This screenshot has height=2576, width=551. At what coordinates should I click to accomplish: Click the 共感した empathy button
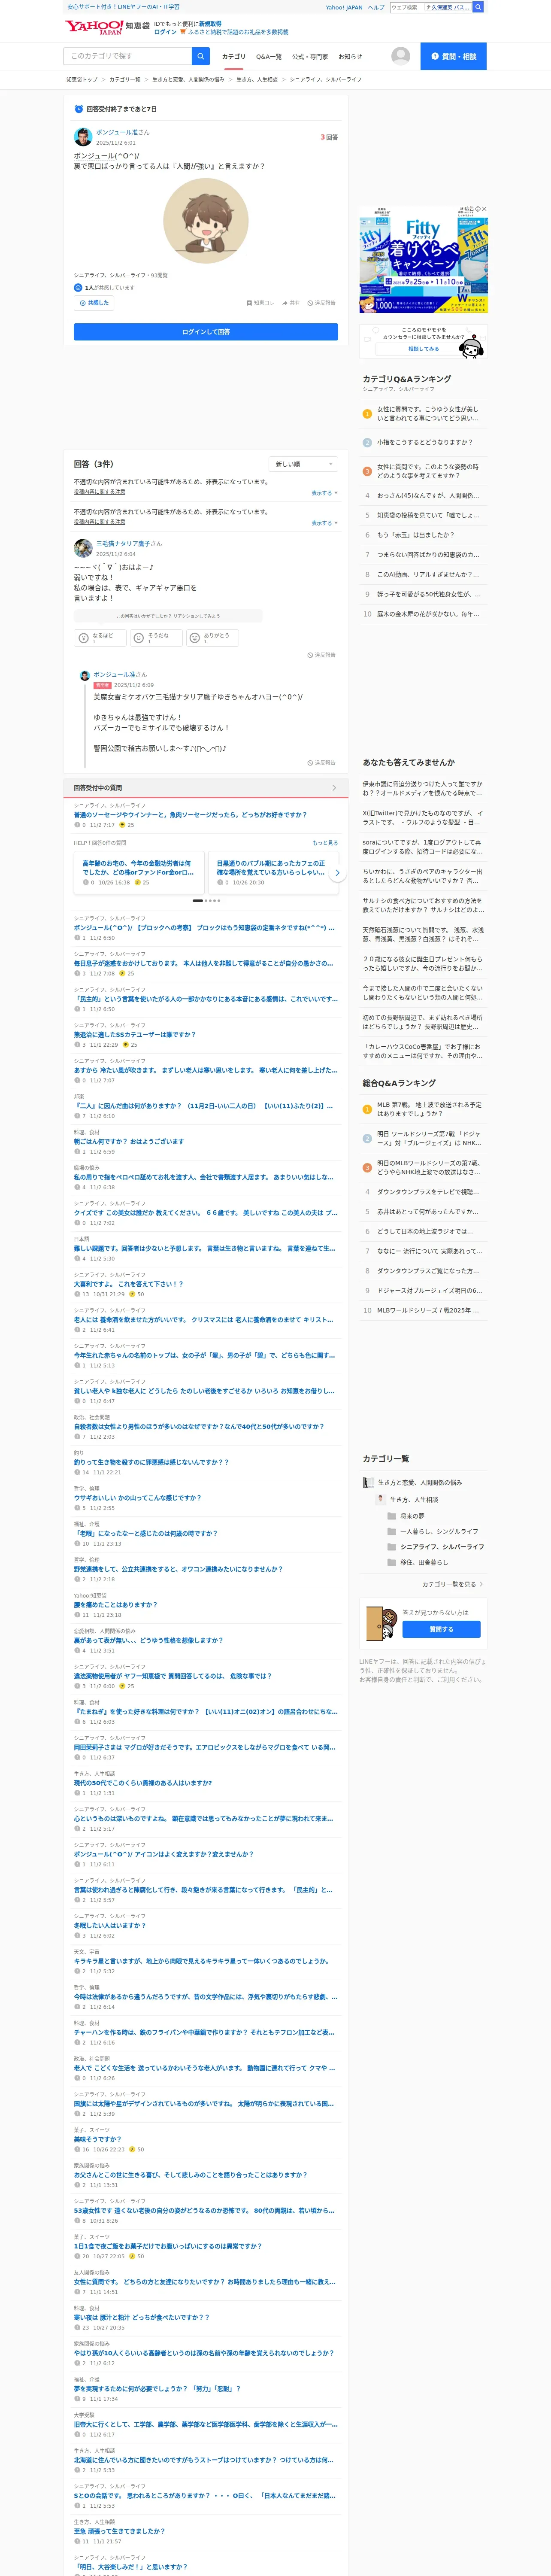pos(94,303)
